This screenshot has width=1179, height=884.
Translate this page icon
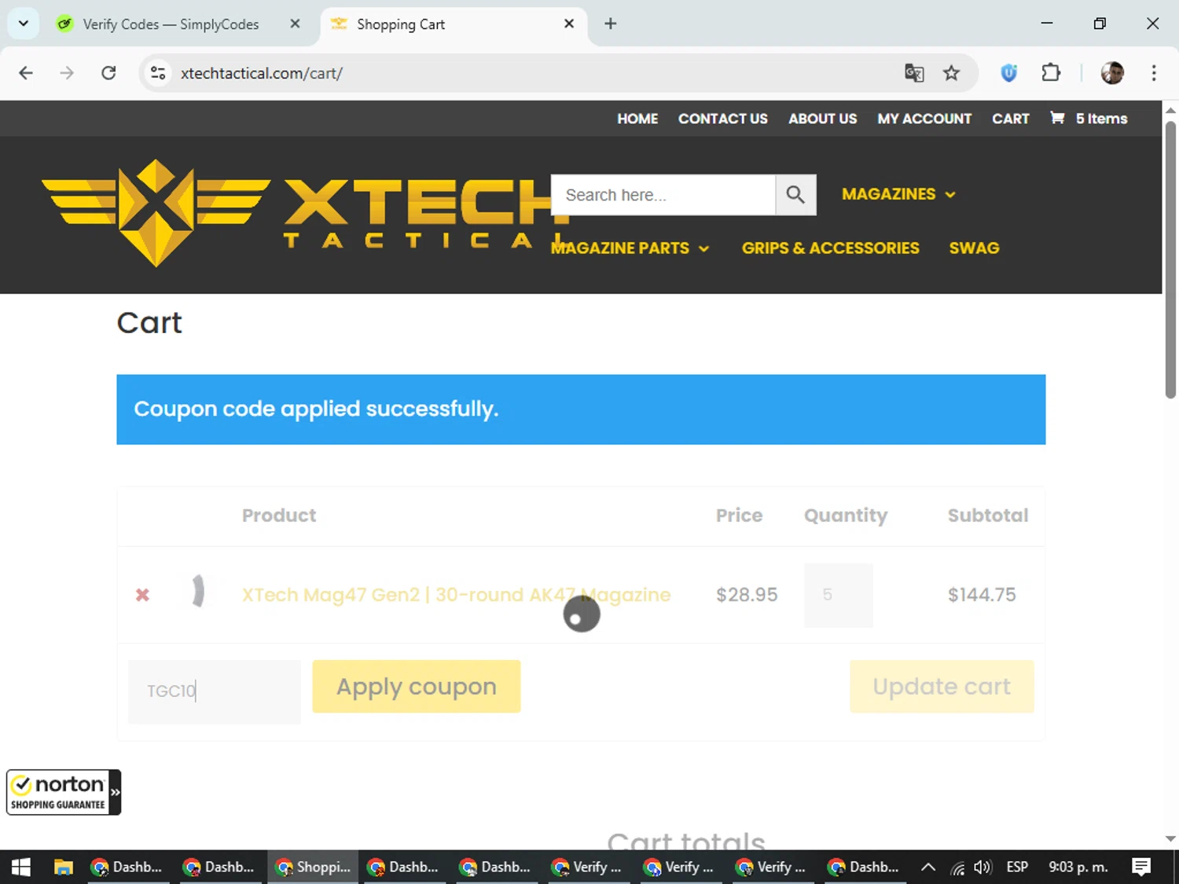pyautogui.click(x=914, y=73)
